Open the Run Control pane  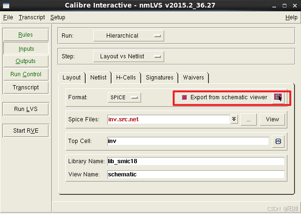point(26,74)
